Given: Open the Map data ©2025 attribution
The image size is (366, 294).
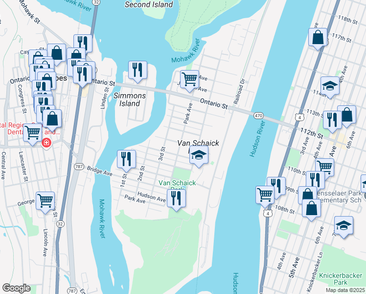Looking at the screenshot, I should [345, 290].
